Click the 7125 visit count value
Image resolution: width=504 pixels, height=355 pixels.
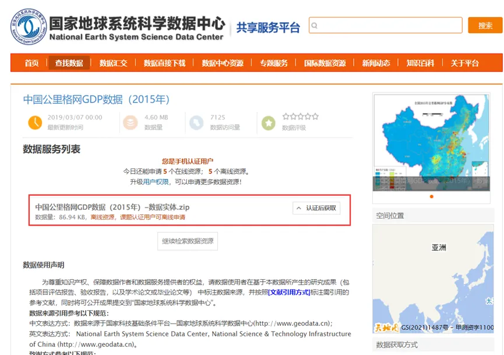pyautogui.click(x=217, y=117)
